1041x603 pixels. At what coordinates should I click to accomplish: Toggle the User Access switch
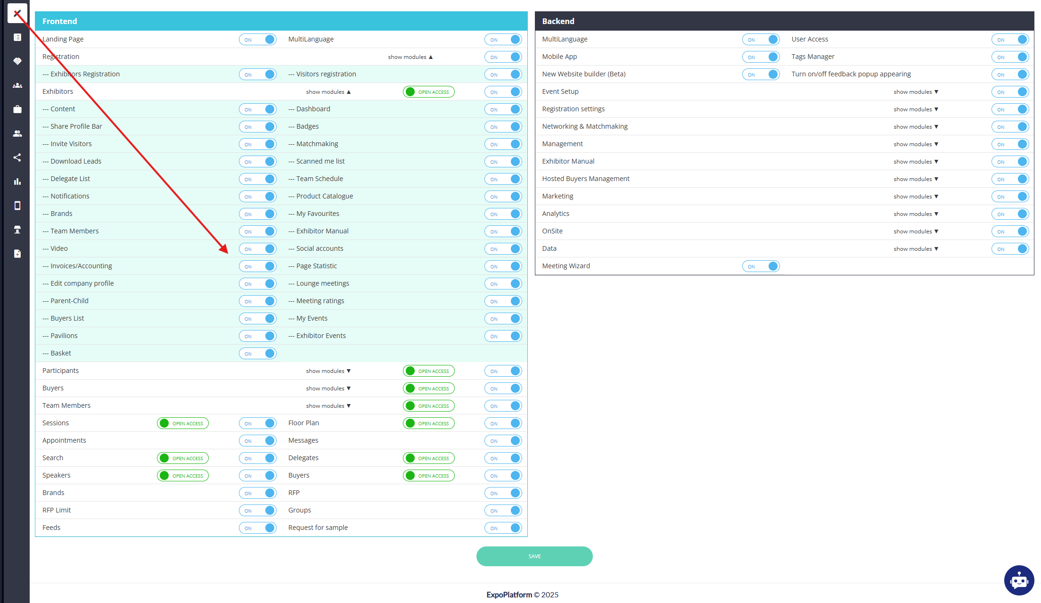pyautogui.click(x=1010, y=40)
